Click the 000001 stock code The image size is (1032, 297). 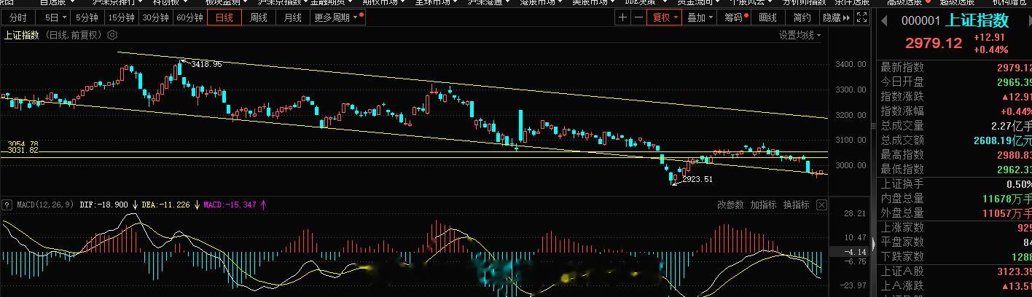921,21
